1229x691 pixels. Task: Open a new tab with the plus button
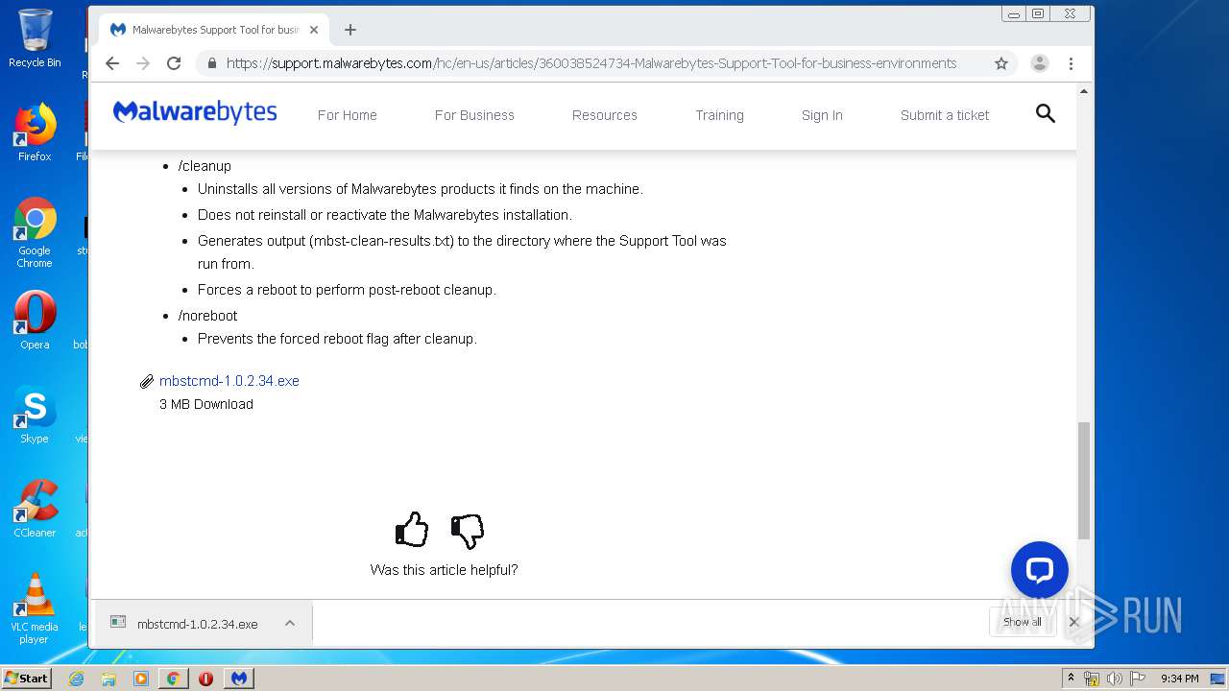tap(350, 30)
